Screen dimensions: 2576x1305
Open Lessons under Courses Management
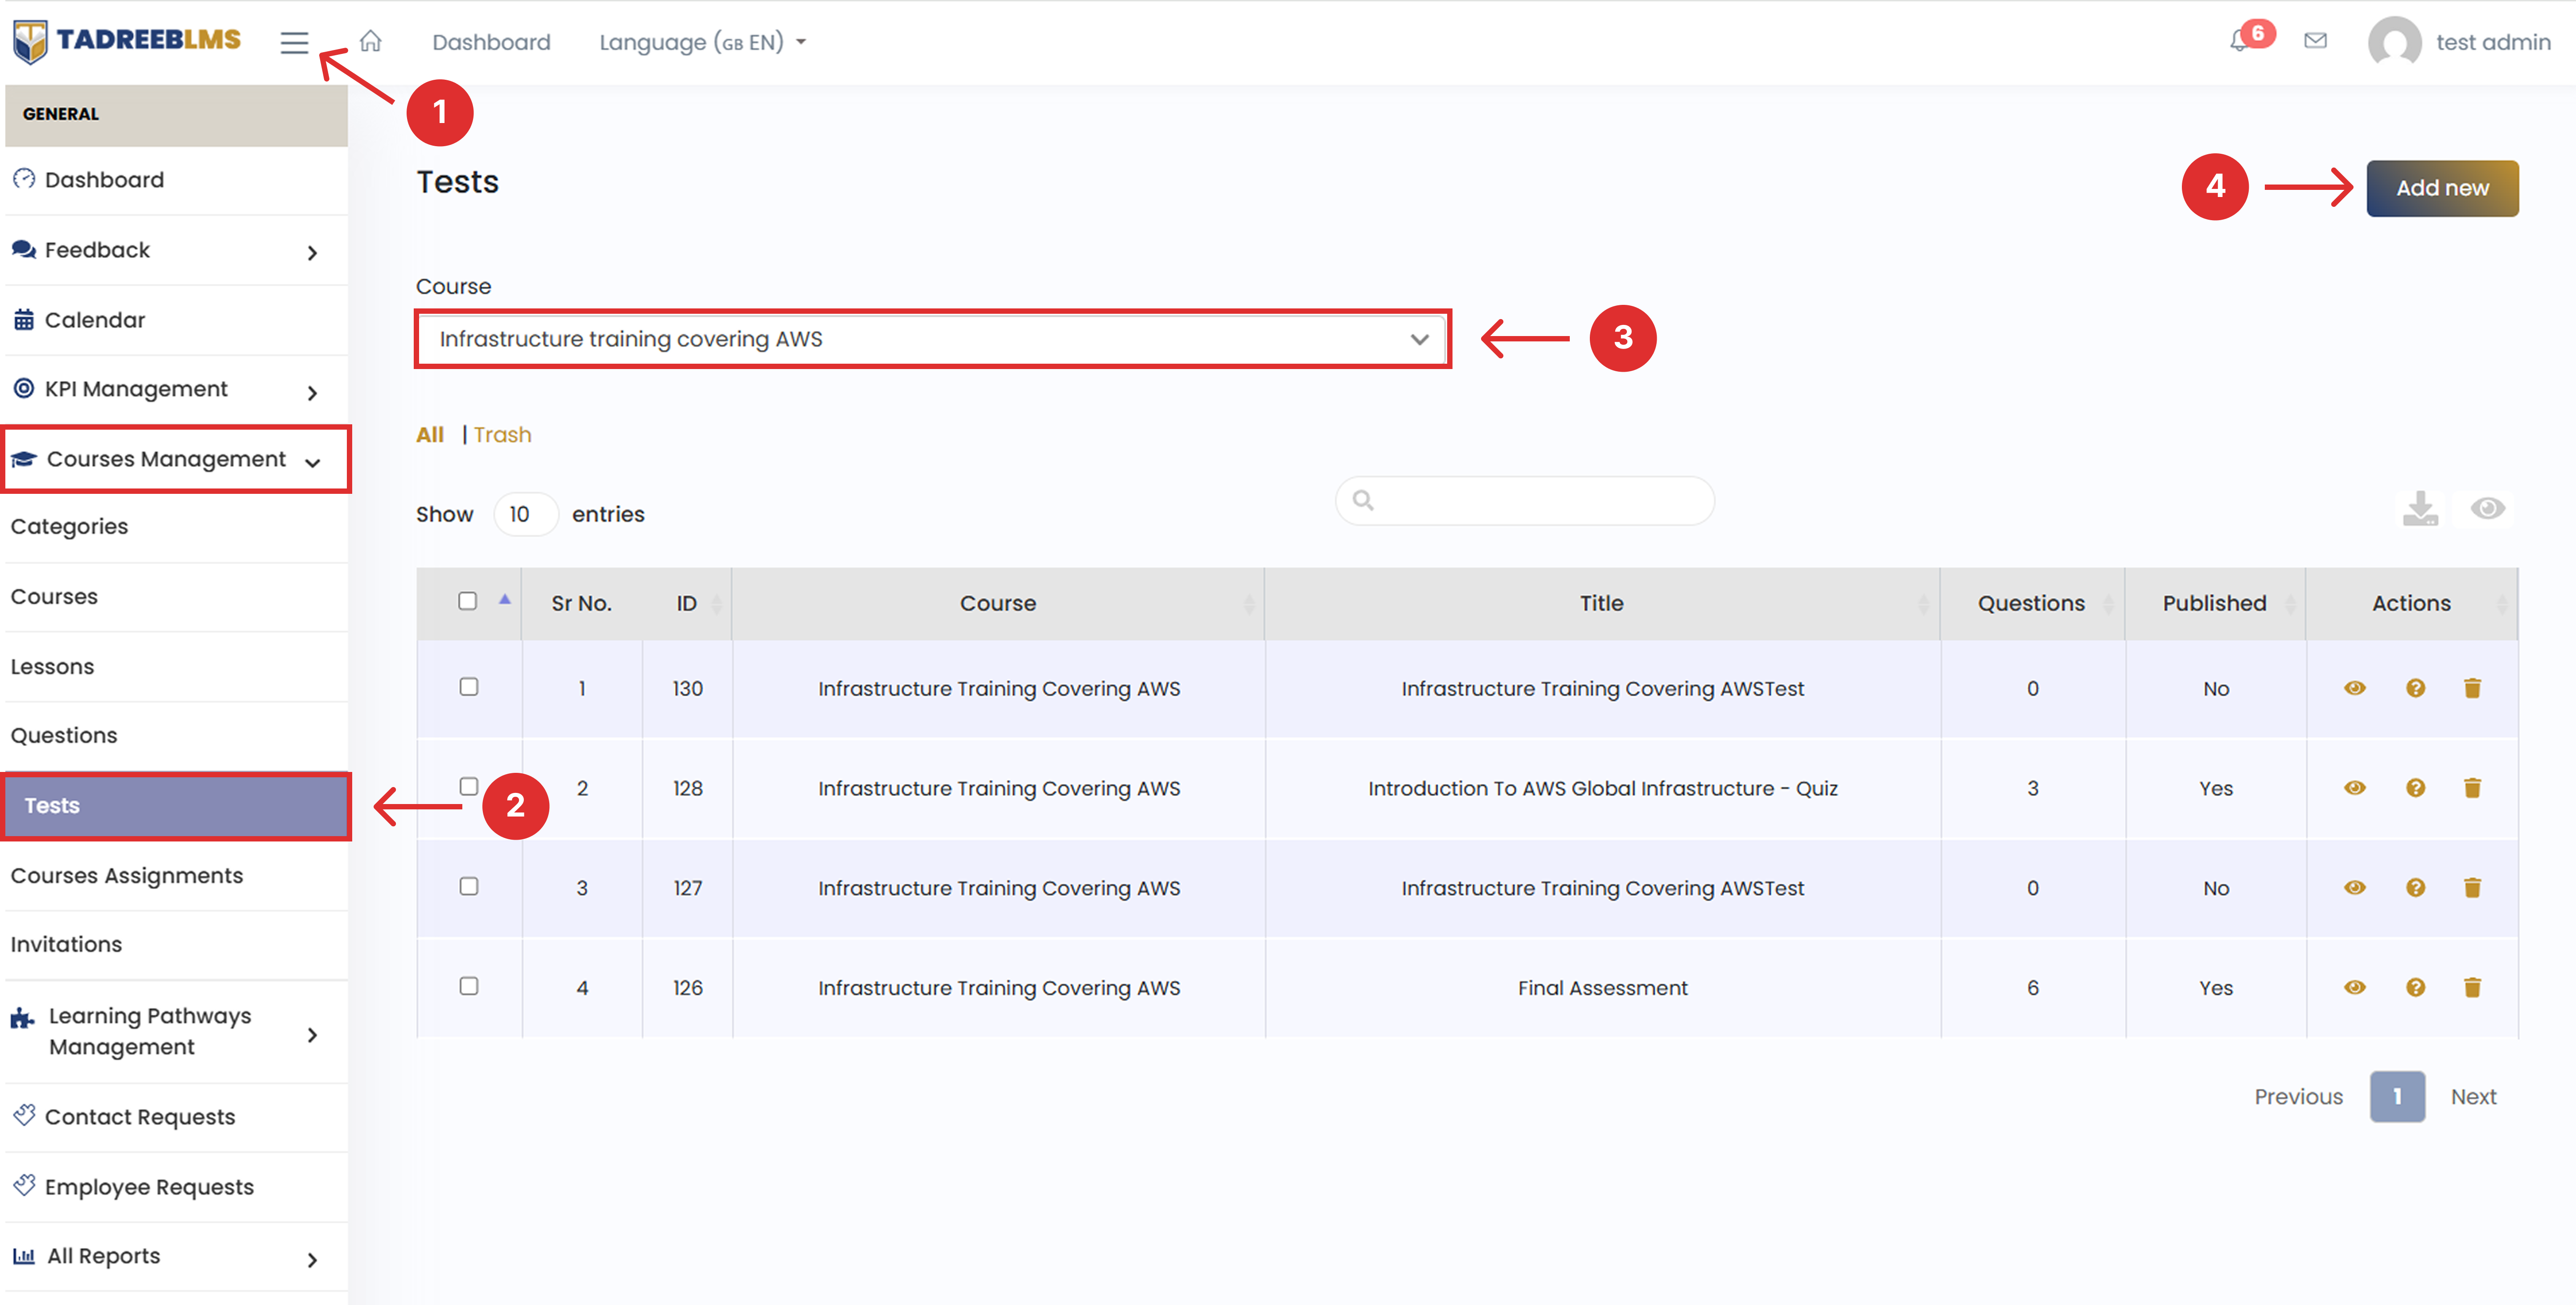176,667
